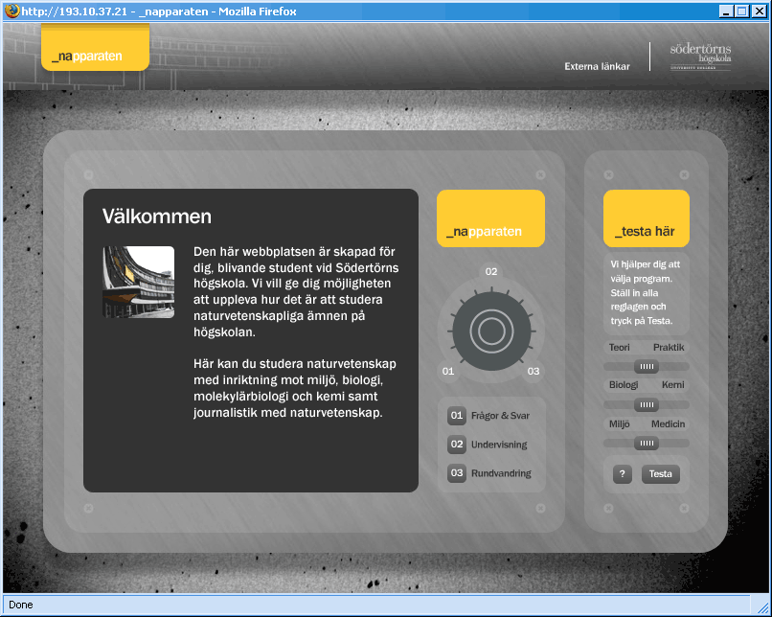Select position 03 on the dial
The width and height of the screenshot is (772, 617).
(x=534, y=372)
